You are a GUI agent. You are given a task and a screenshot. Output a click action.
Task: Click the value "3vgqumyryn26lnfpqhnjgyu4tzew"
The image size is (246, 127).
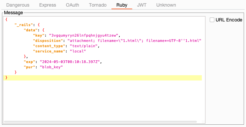tap(83, 35)
